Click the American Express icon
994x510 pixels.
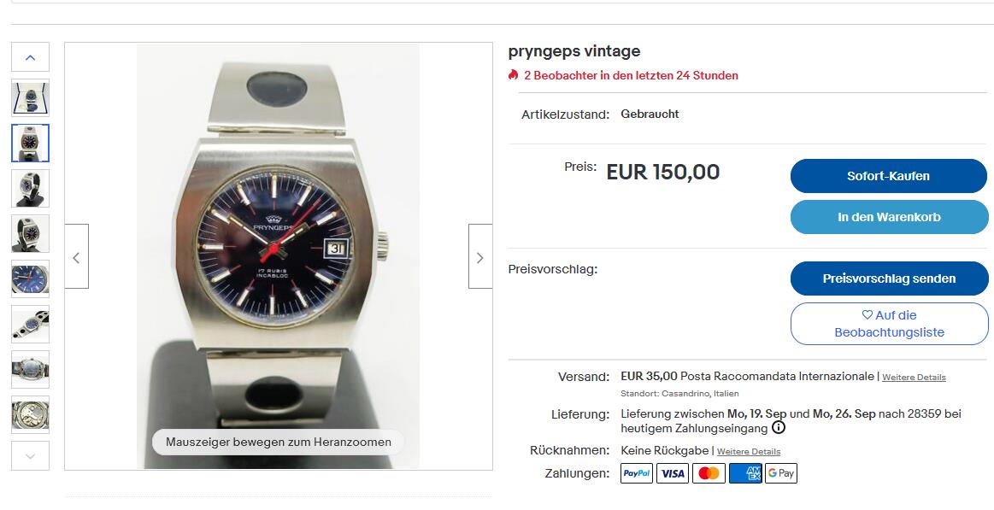[x=745, y=473]
